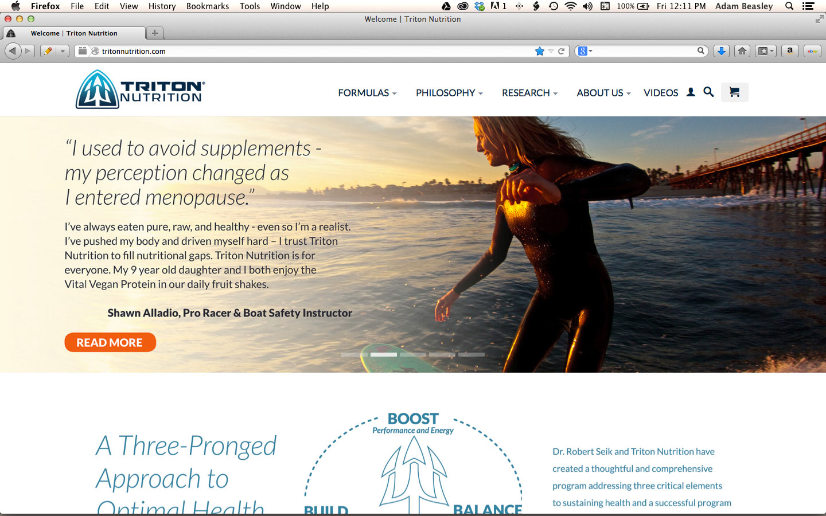
Task: Enter full screen with window arrows icon
Action: (819, 19)
